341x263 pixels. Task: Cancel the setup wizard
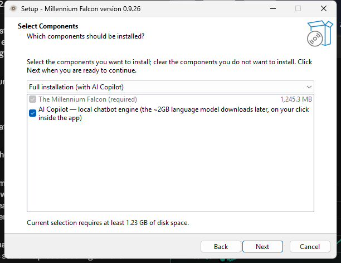pos(310,246)
